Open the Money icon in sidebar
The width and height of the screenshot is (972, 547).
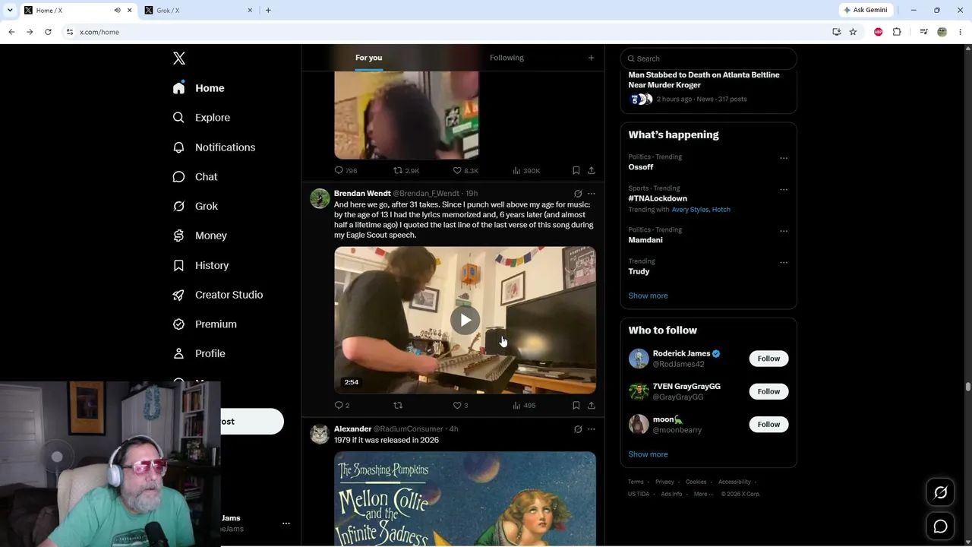178,236
